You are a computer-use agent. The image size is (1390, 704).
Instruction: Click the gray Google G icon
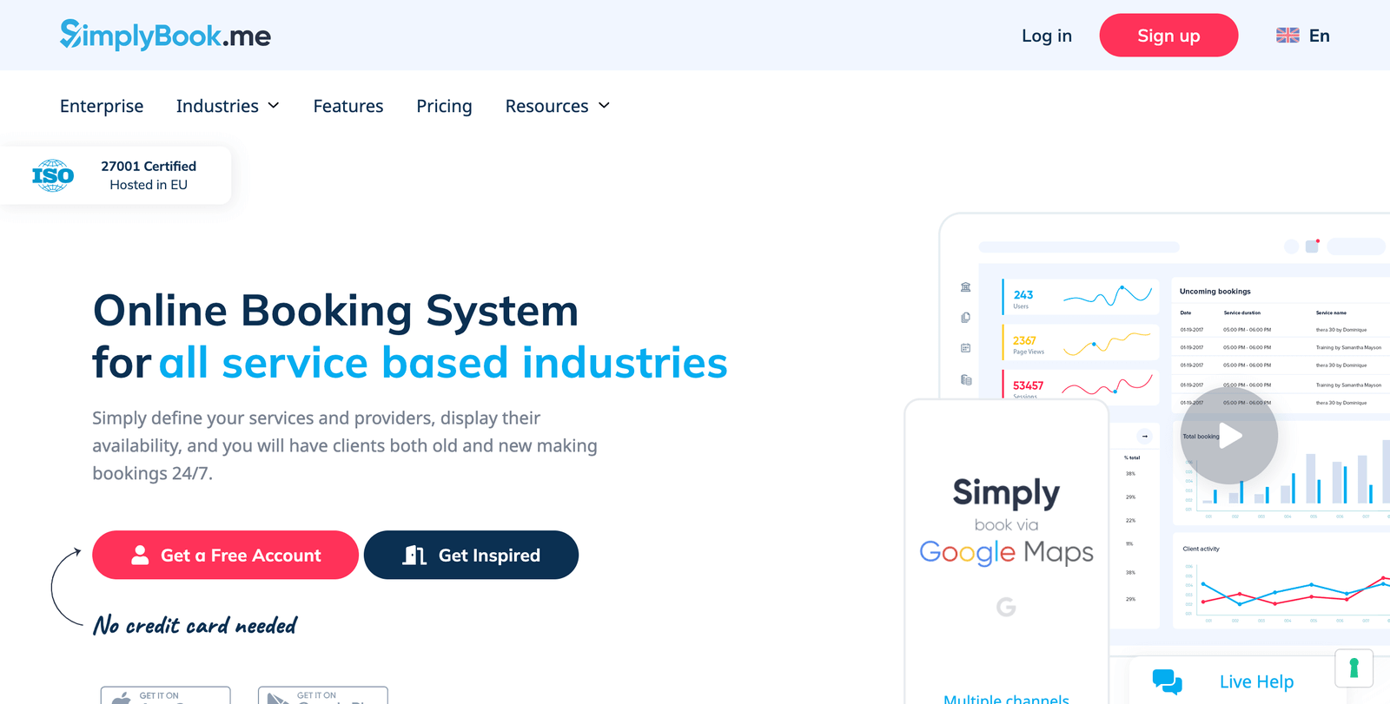(x=1006, y=607)
